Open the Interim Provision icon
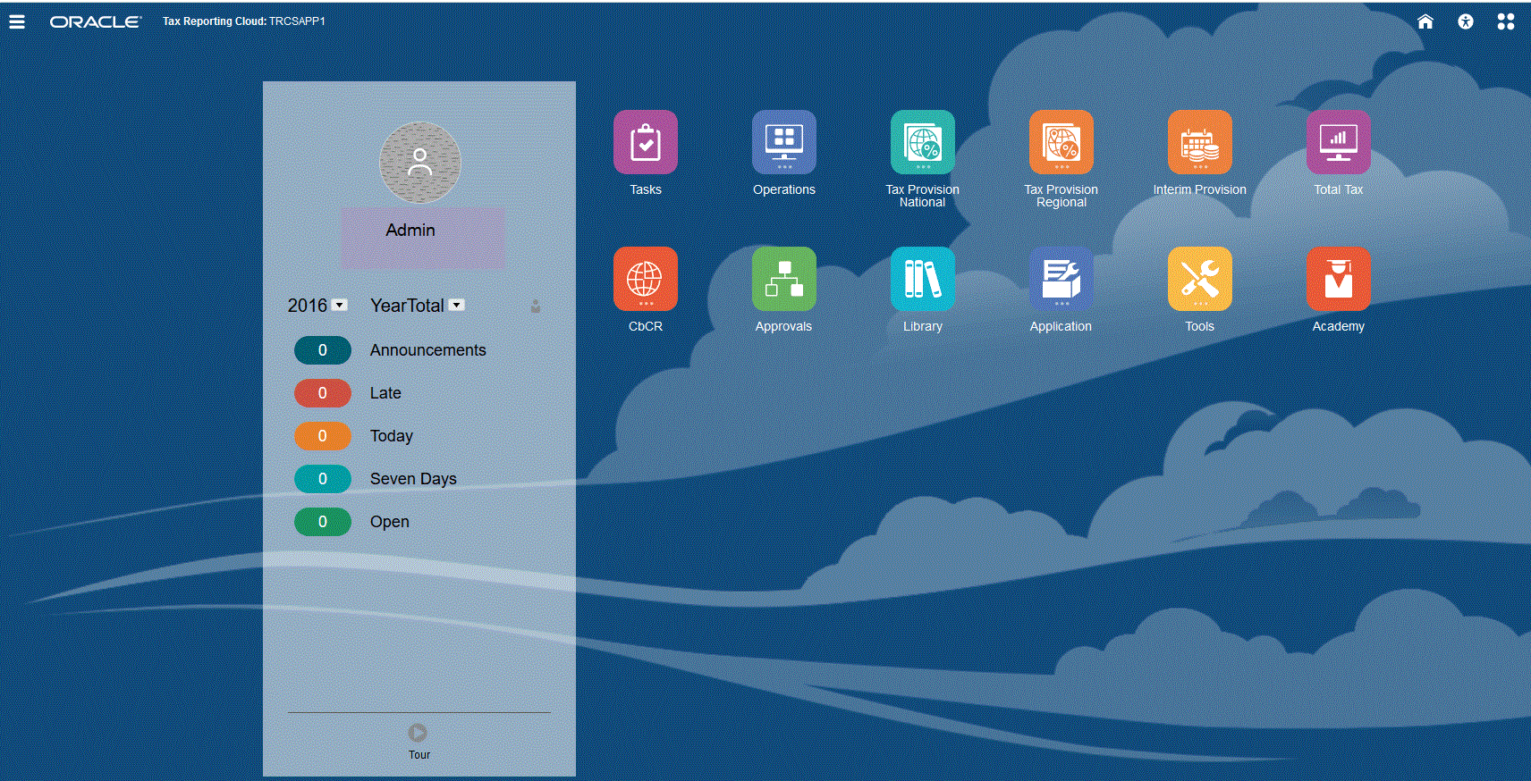This screenshot has width=1531, height=781. pos(1200,142)
